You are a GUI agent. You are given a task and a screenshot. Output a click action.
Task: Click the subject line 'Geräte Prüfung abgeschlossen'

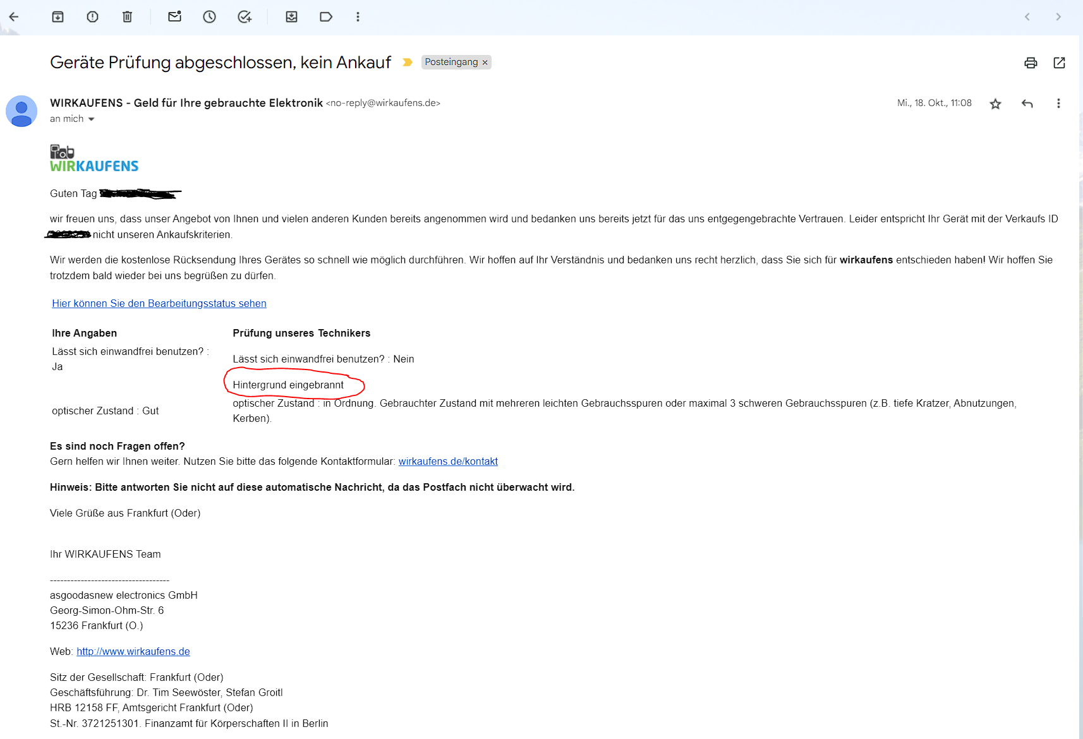[221, 62]
